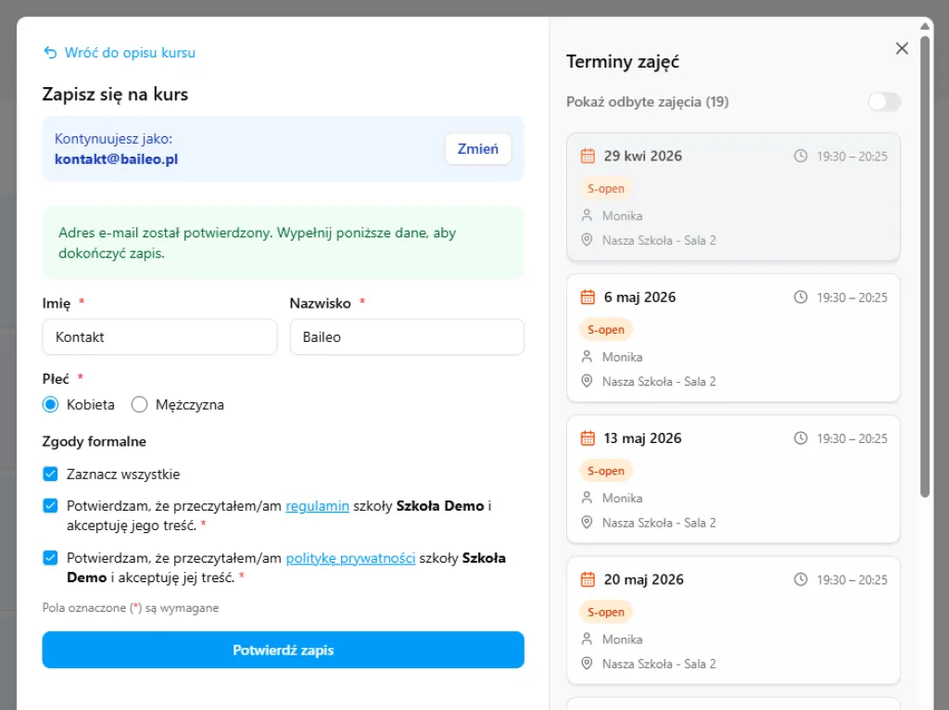
Task: Click calendar icon on 6 maj 2026 card
Action: coord(588,297)
